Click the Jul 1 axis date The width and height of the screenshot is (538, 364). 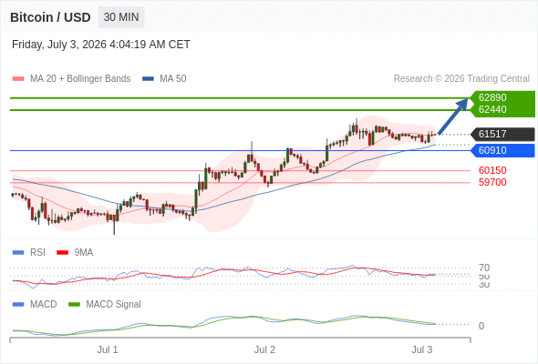108,349
